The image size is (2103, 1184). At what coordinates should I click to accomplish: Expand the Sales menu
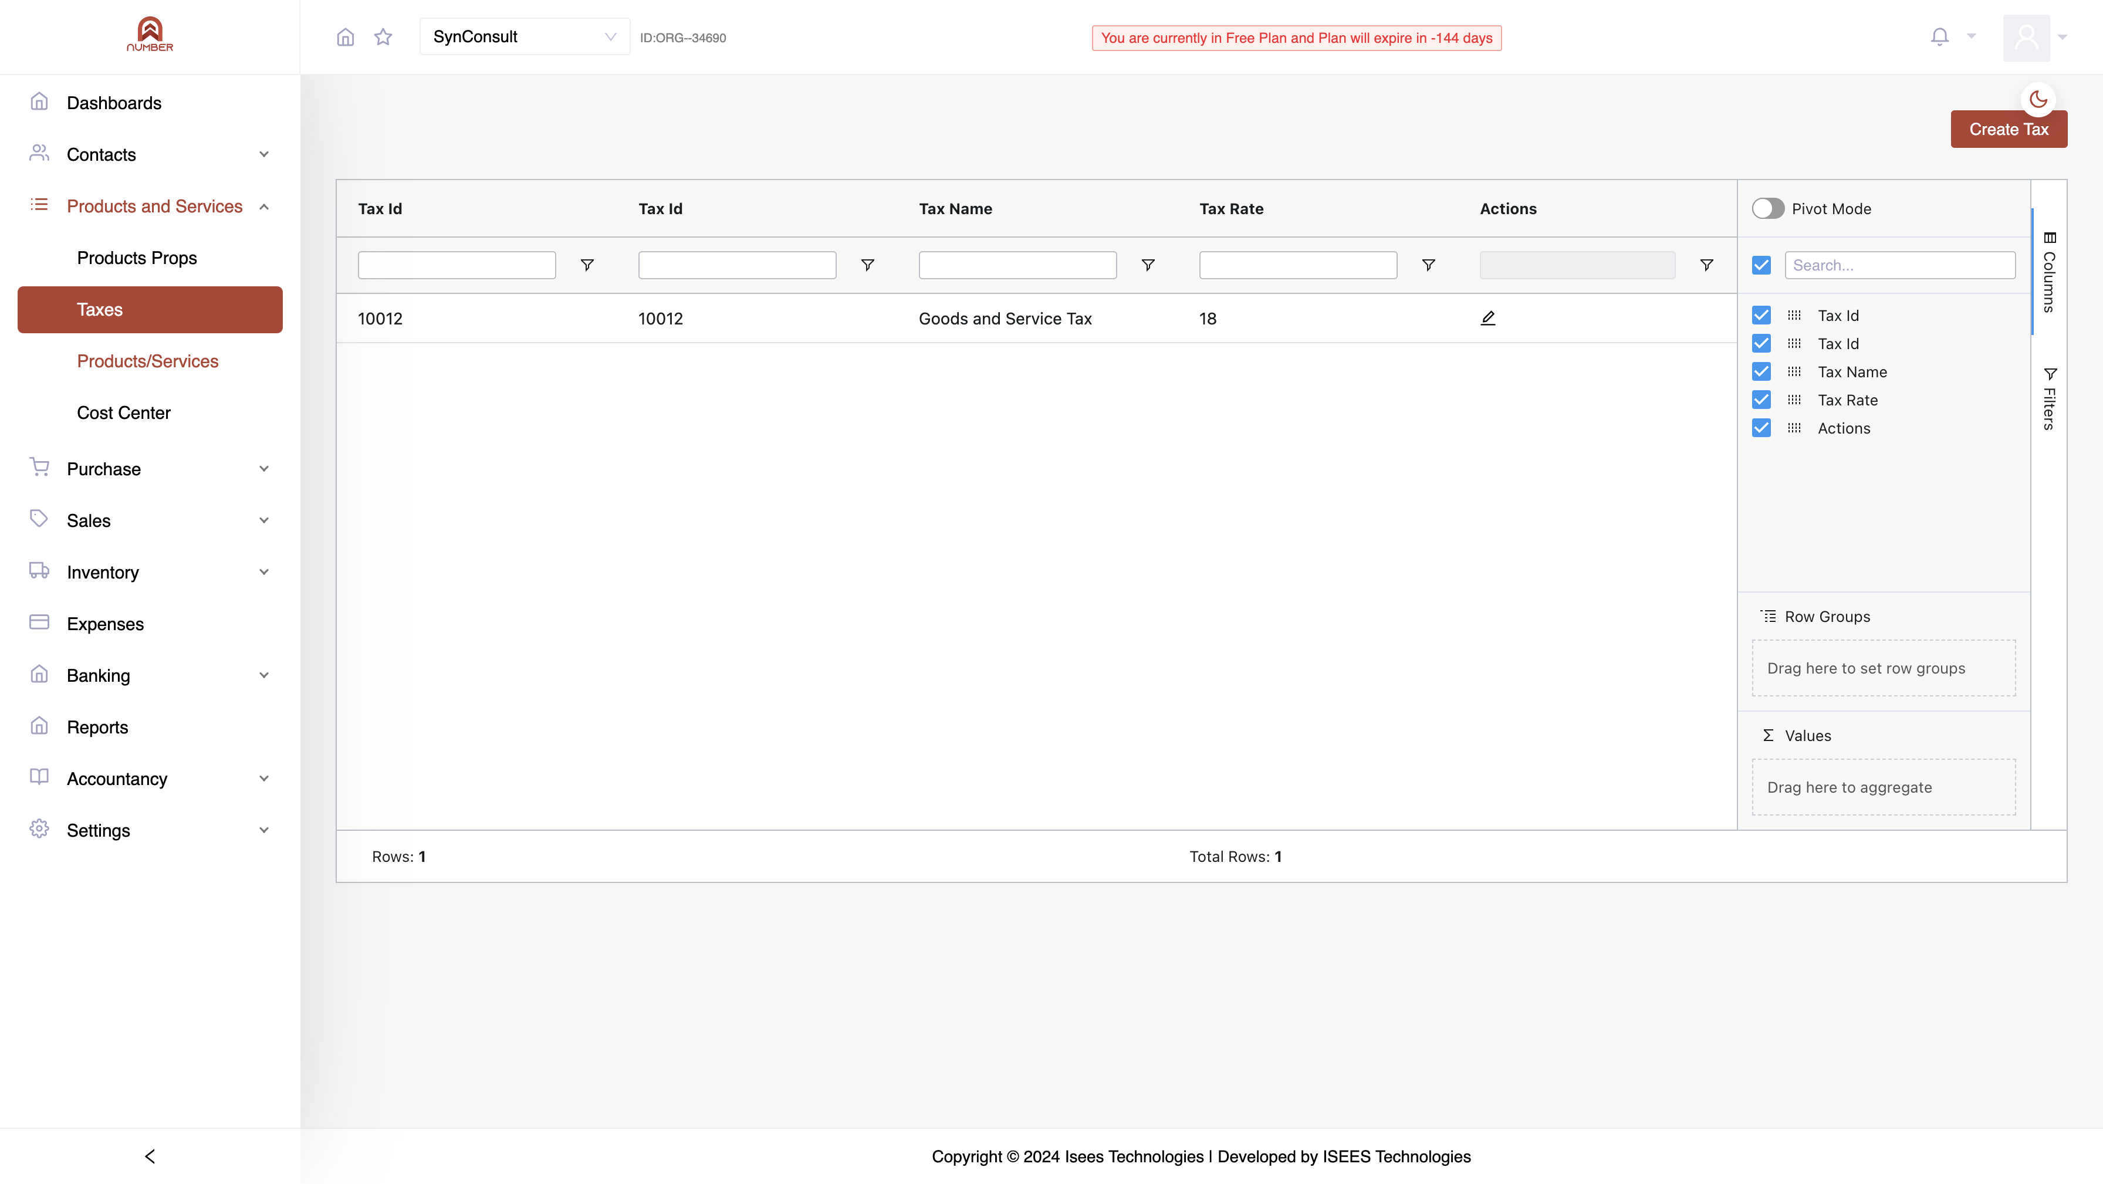point(150,520)
